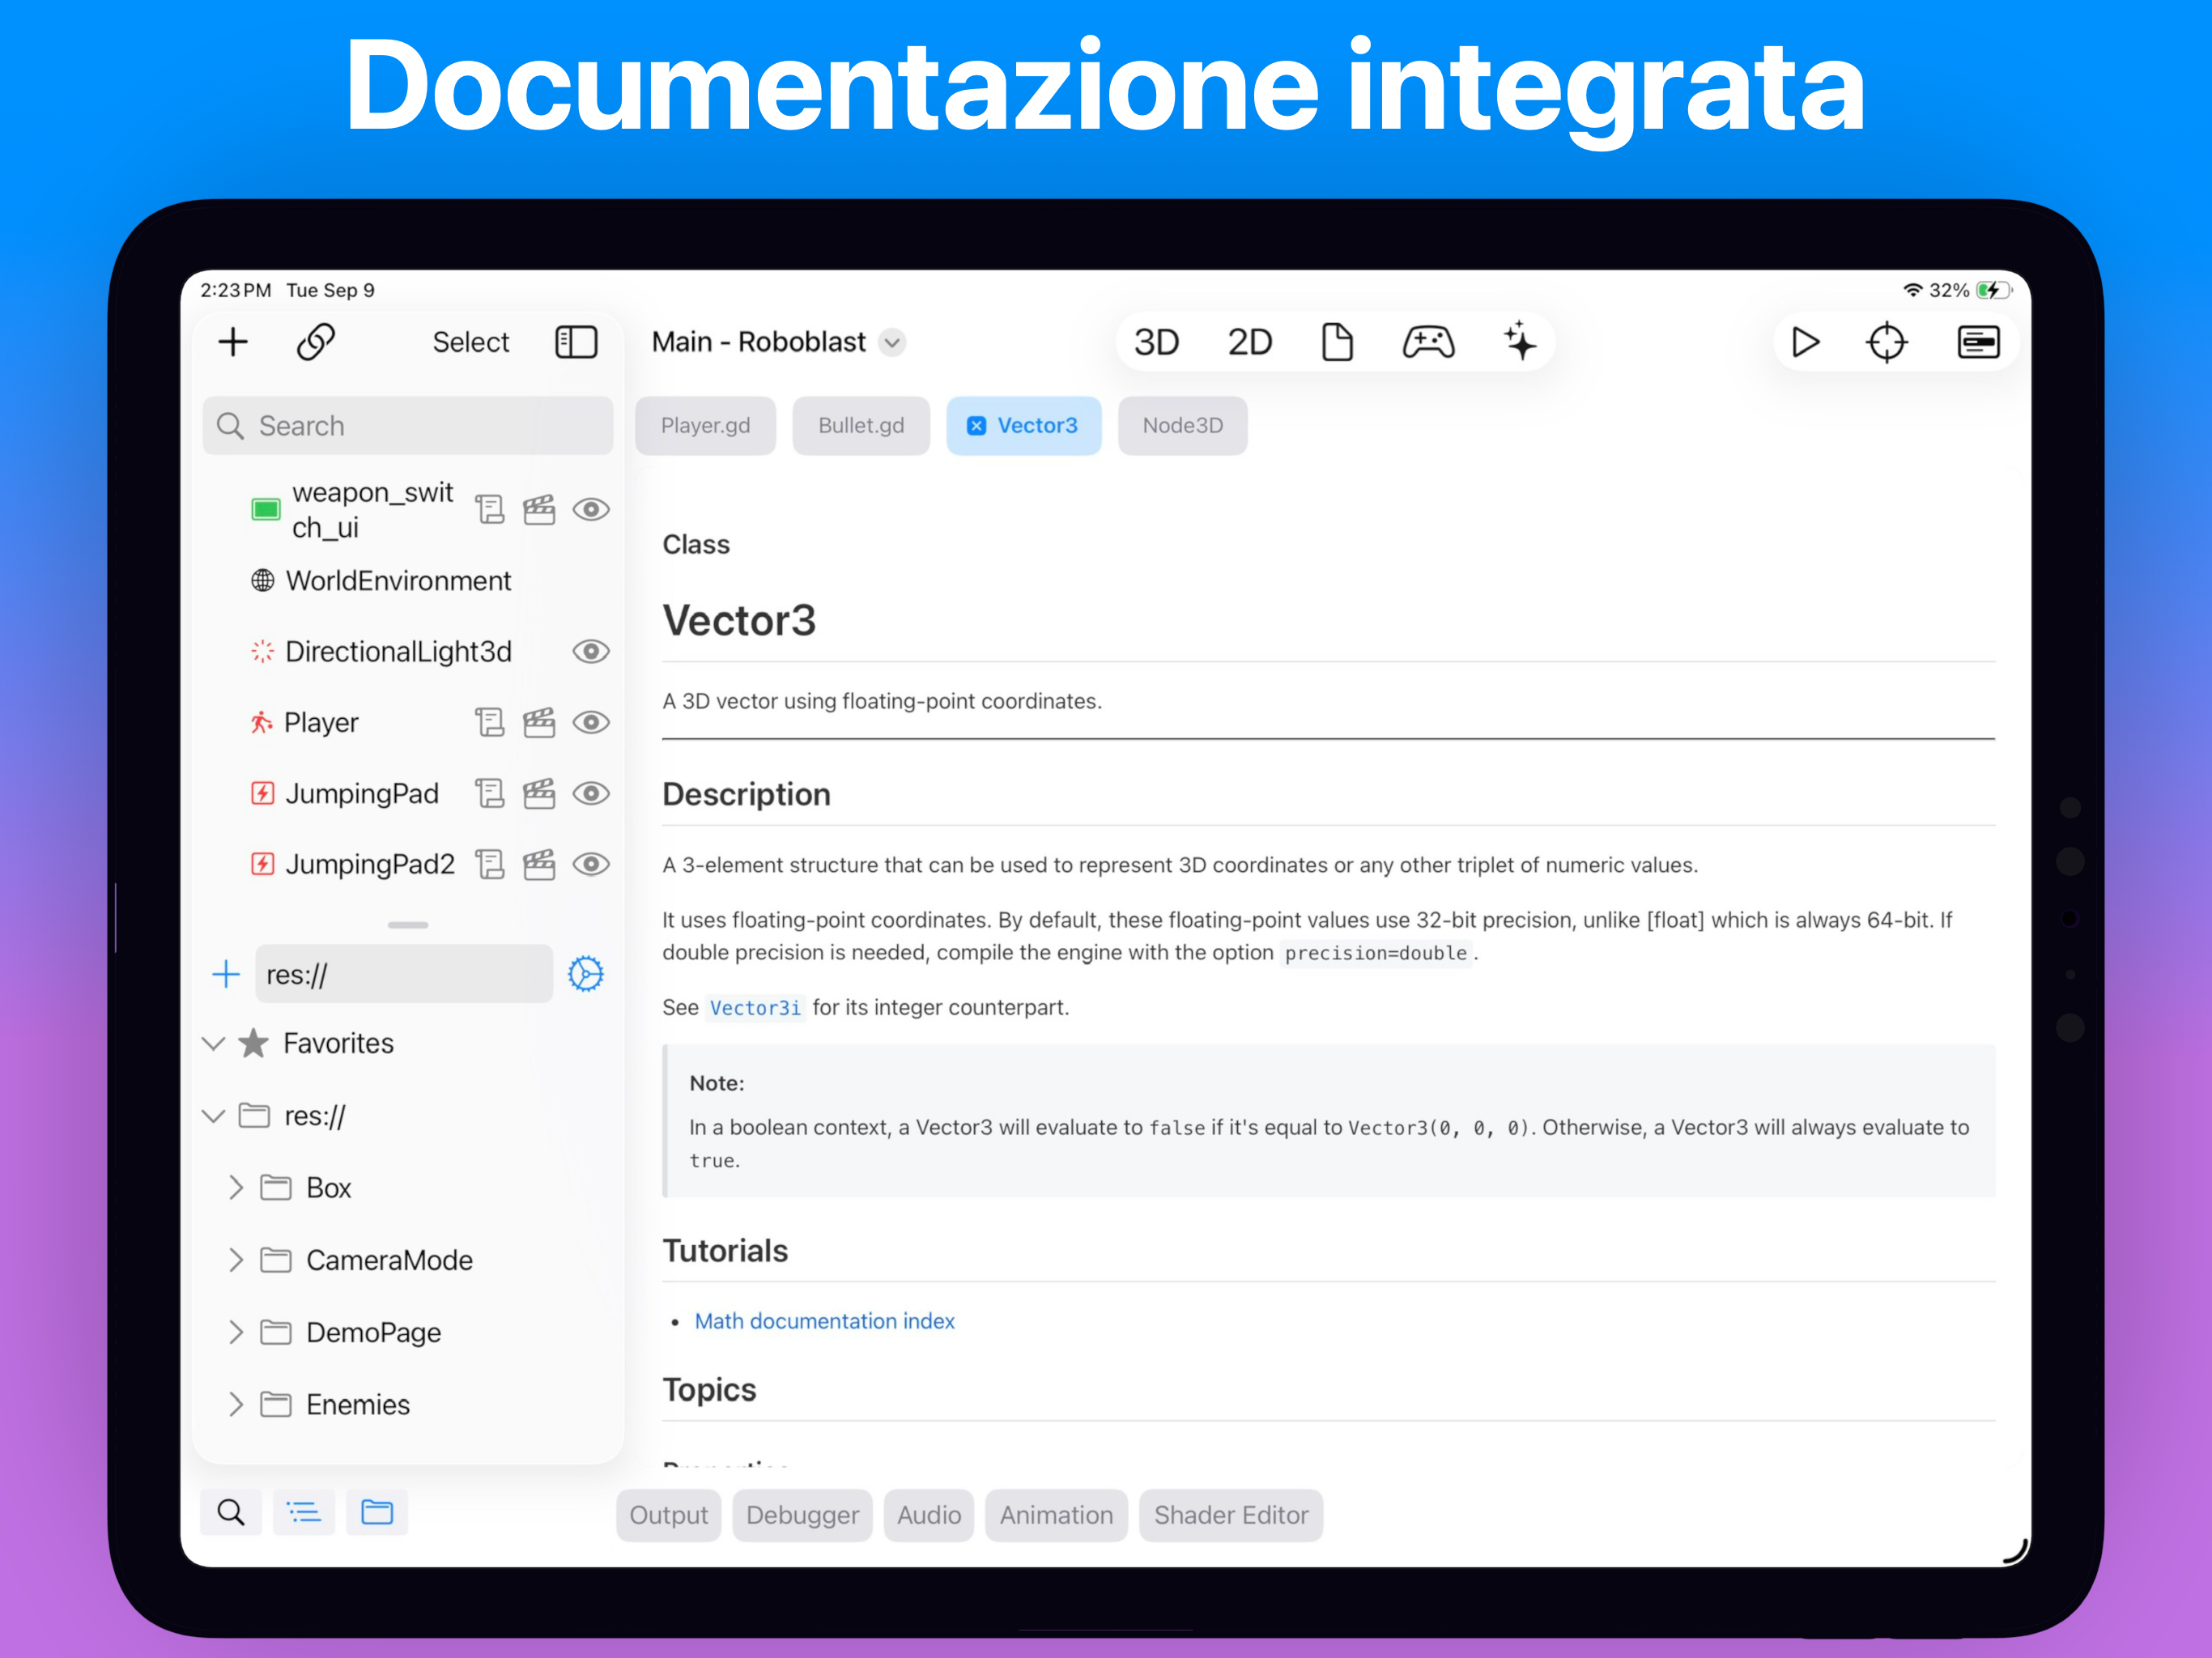Open script of weapon_switch_ui node
This screenshot has width=2212, height=1658.
click(x=489, y=510)
